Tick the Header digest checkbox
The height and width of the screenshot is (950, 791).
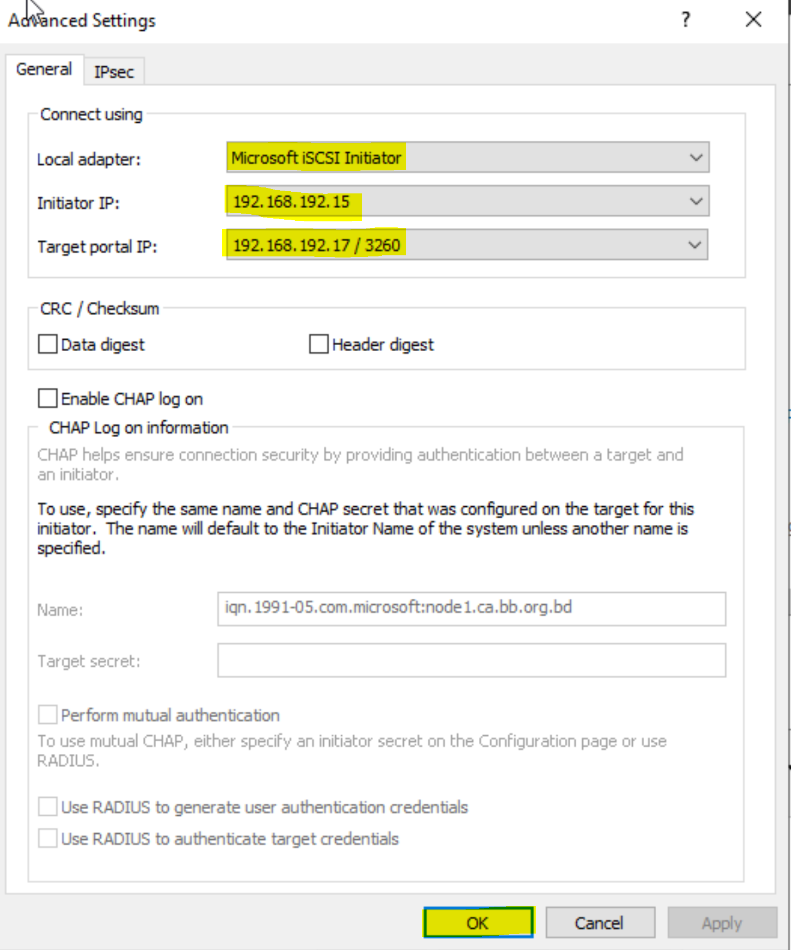point(318,344)
